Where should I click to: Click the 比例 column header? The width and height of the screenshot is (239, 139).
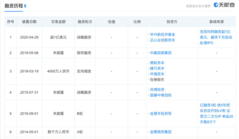coord(137,22)
